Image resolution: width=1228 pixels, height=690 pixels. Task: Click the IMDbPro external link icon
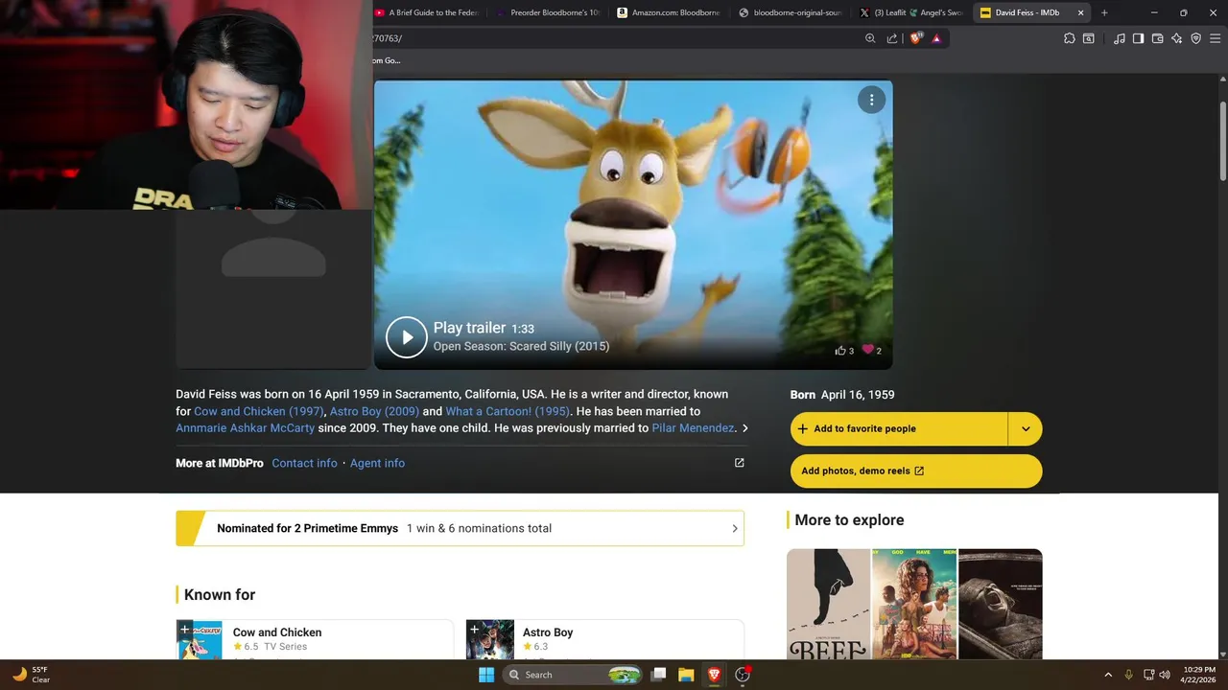click(740, 463)
